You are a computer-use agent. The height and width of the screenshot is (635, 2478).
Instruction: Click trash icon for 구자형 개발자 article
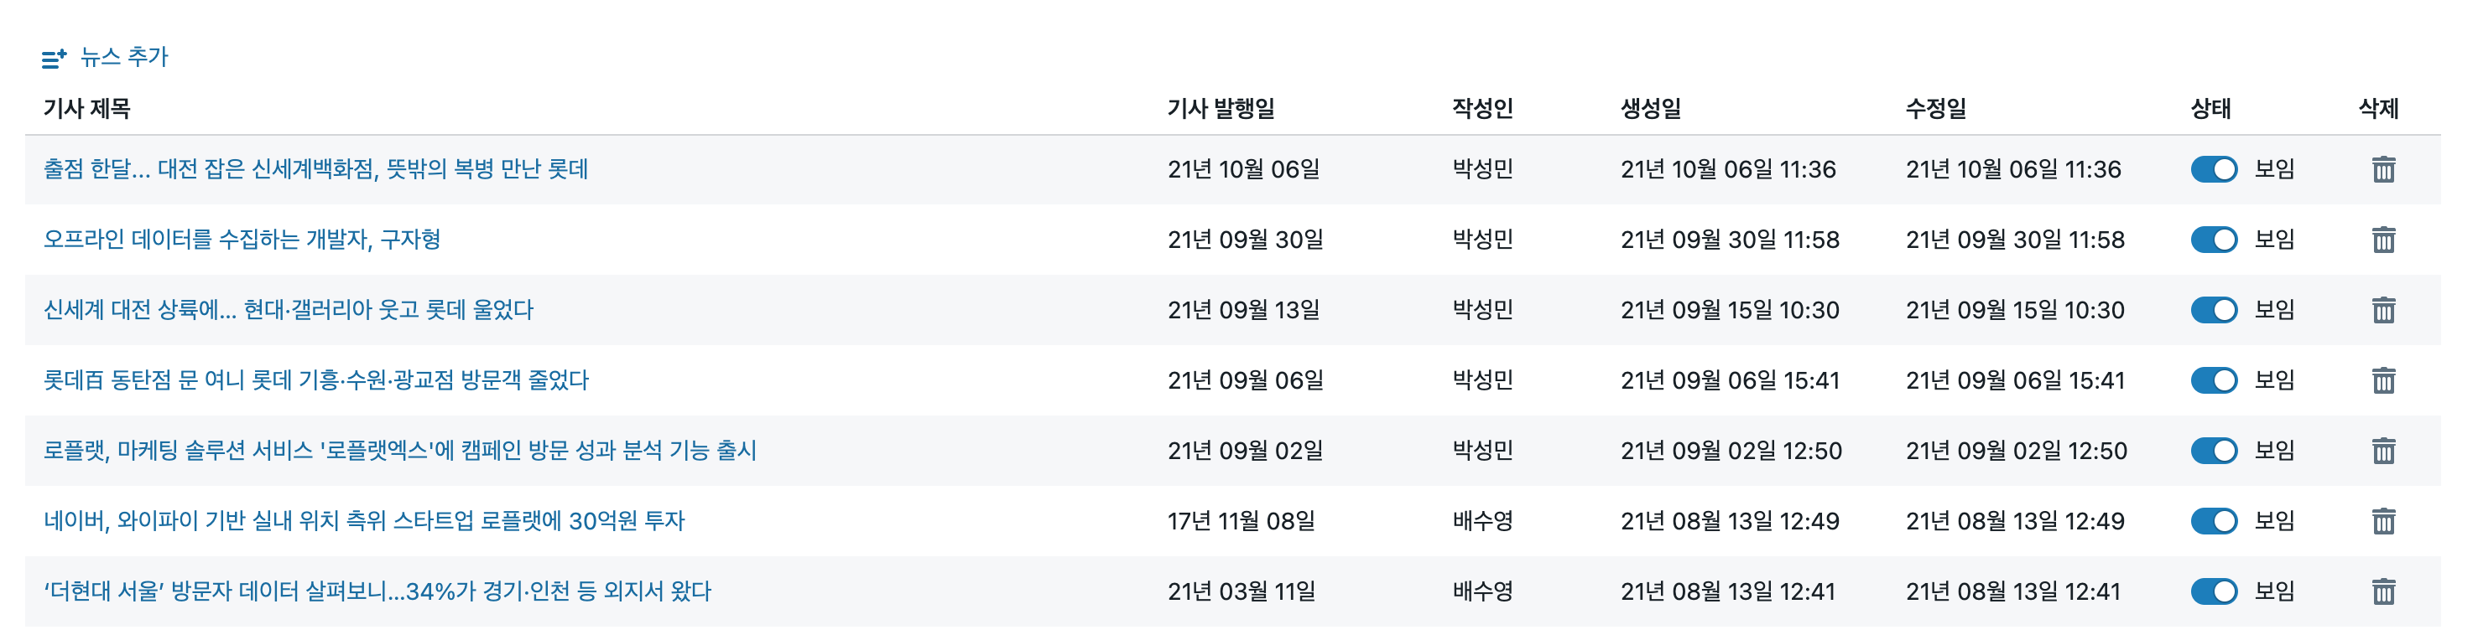click(2382, 240)
